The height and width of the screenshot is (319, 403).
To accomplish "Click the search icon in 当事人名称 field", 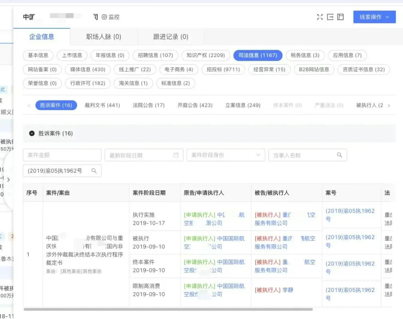I will coord(340,155).
